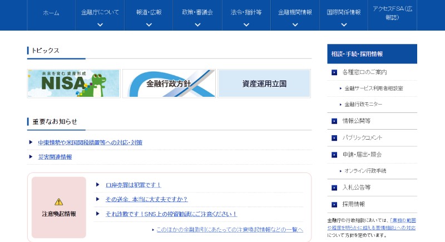Open 金融サービス利用者相談室 sidebar link
The image size is (445, 242).
coord(373,88)
